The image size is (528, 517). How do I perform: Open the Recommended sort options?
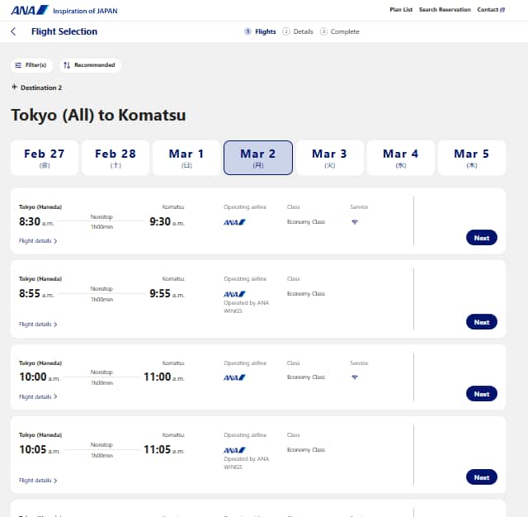click(x=89, y=65)
